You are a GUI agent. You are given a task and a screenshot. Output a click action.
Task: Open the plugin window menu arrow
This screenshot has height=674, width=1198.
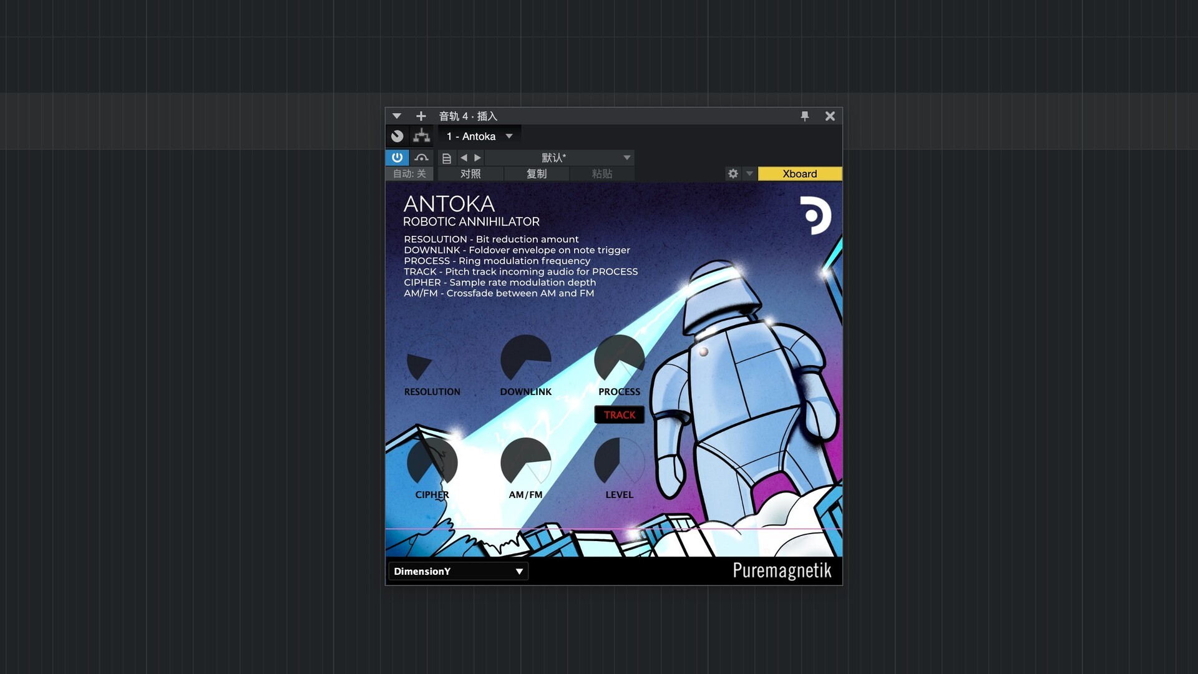coord(397,116)
